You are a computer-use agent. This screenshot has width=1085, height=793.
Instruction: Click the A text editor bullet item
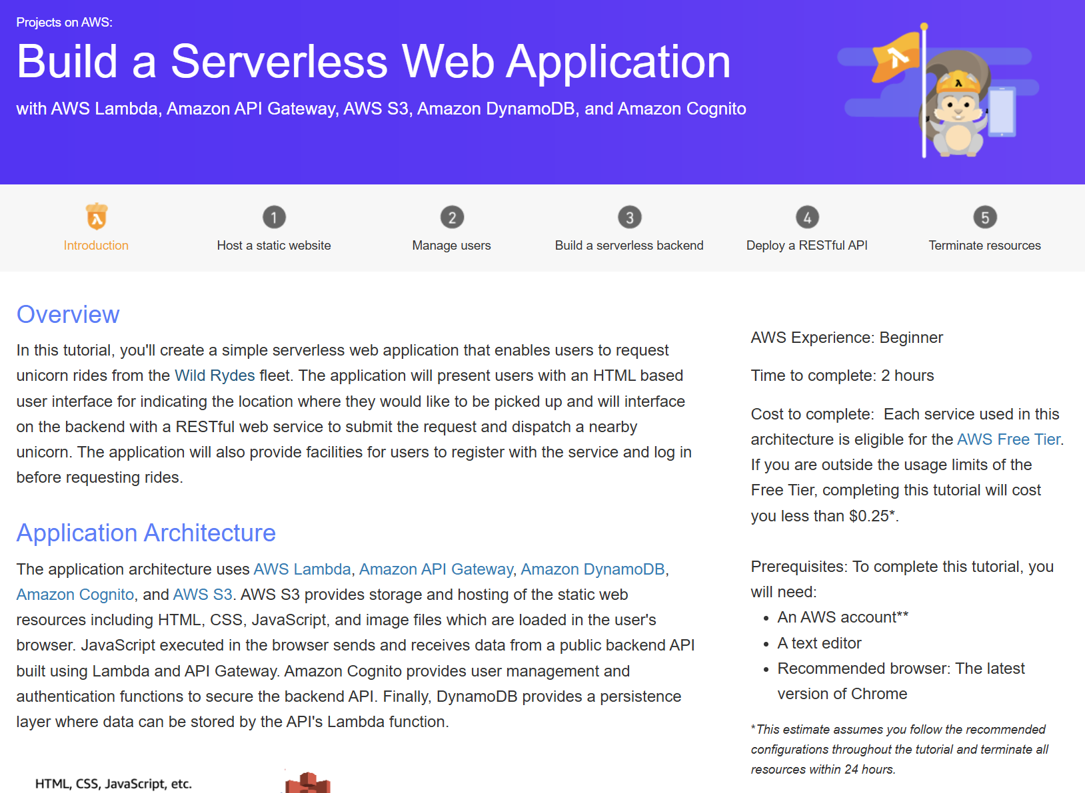(820, 643)
